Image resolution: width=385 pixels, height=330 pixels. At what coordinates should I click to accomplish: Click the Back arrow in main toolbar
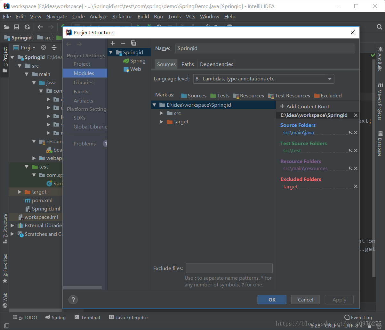point(40,27)
